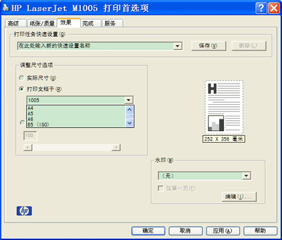The width and height of the screenshot is (282, 240).
Task: Select the 实际尺寸 radio button
Action: click(22, 78)
